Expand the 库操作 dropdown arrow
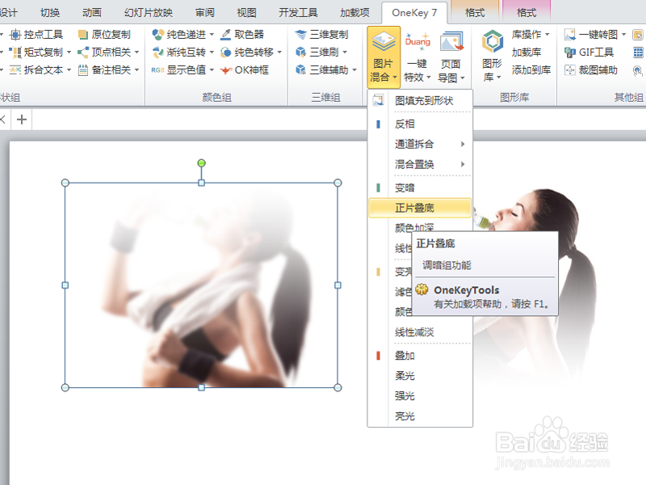646x485 pixels. pyautogui.click(x=547, y=35)
